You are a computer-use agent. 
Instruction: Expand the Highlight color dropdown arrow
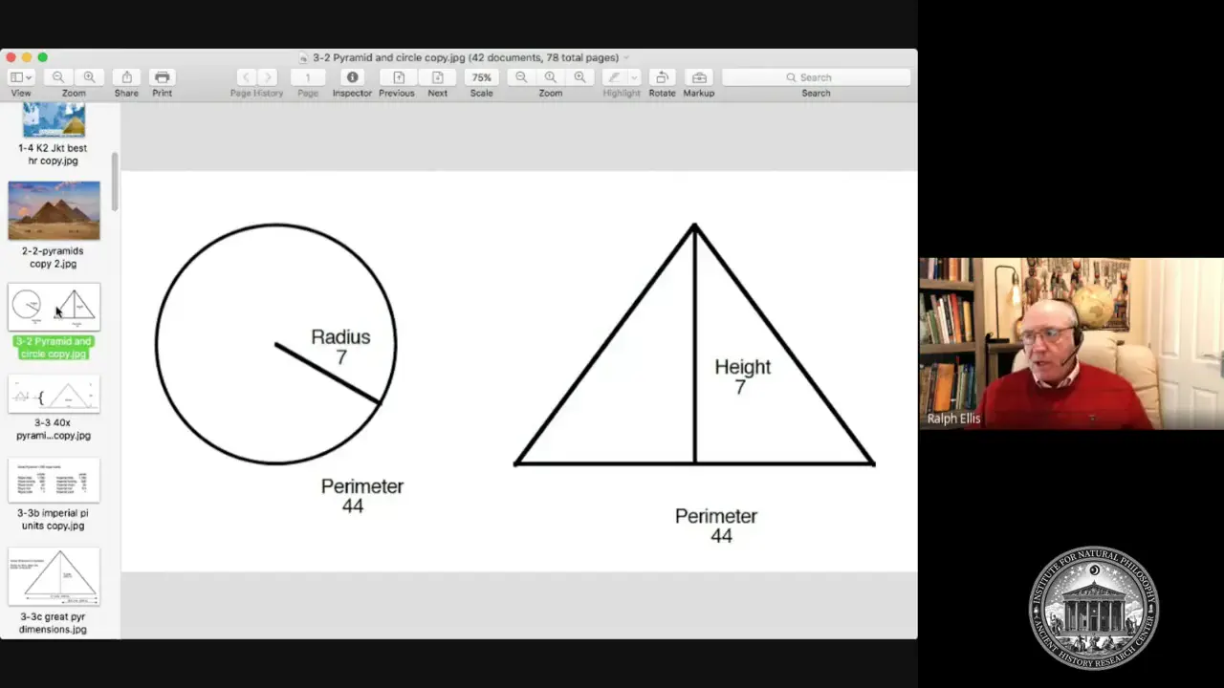point(634,77)
